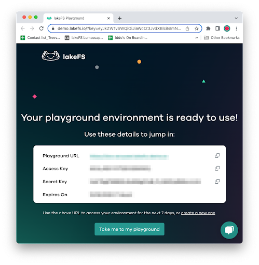Toggle the browser side panel
Image resolution: width=259 pixels, height=265 pixels.
point(217,28)
